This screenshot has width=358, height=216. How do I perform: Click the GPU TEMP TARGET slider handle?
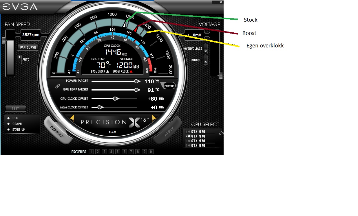136,90
